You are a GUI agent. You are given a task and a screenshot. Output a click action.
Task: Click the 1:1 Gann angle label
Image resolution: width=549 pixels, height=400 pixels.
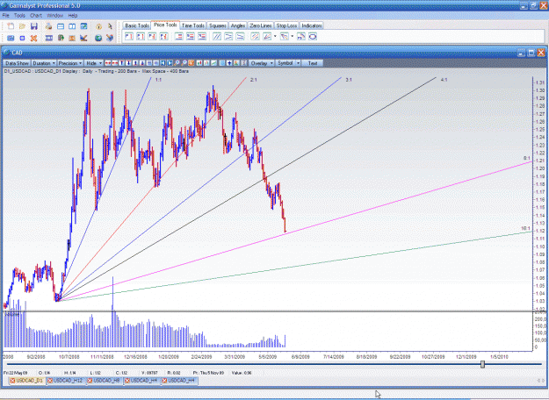click(x=158, y=80)
